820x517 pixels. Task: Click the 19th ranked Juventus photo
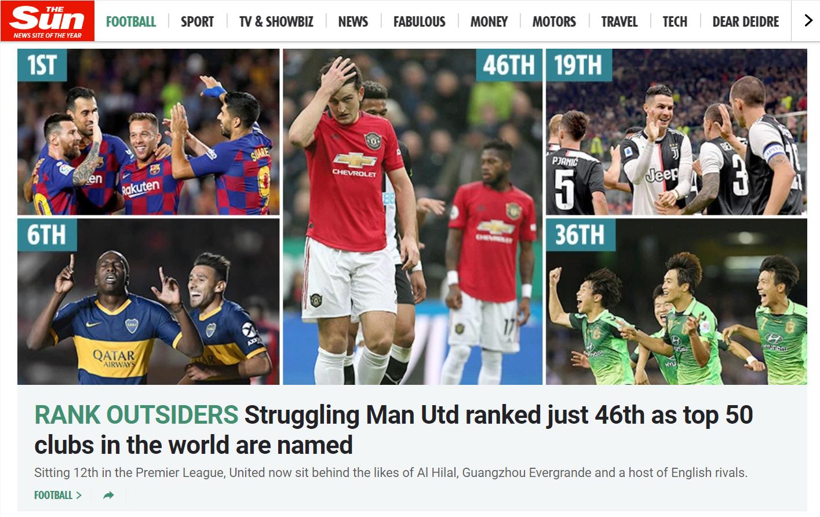point(676,132)
